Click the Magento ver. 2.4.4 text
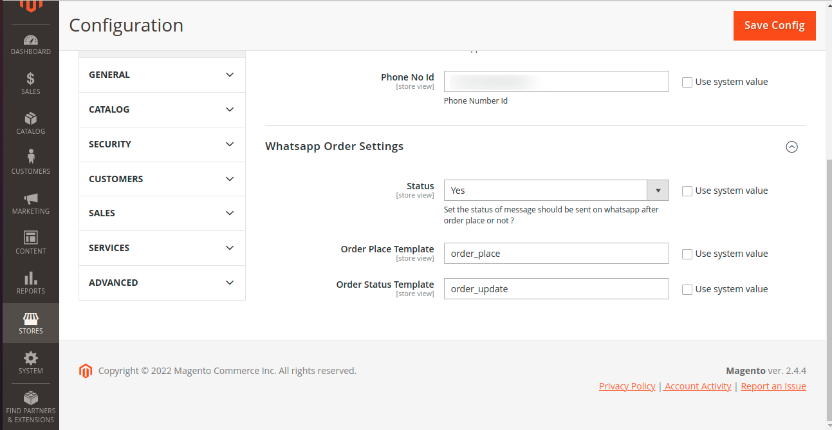 click(x=766, y=371)
